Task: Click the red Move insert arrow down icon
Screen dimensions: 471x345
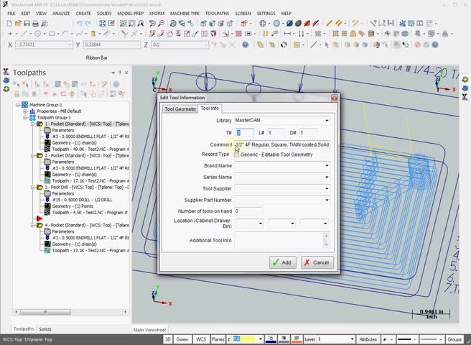Action: (x=46, y=94)
